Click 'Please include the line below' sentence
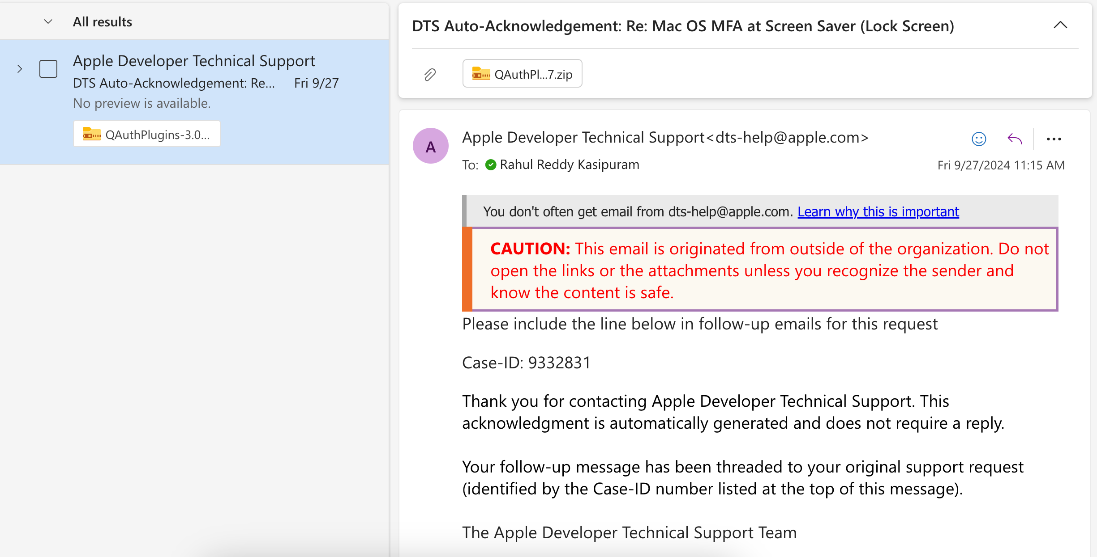Image resolution: width=1097 pixels, height=557 pixels. click(700, 324)
